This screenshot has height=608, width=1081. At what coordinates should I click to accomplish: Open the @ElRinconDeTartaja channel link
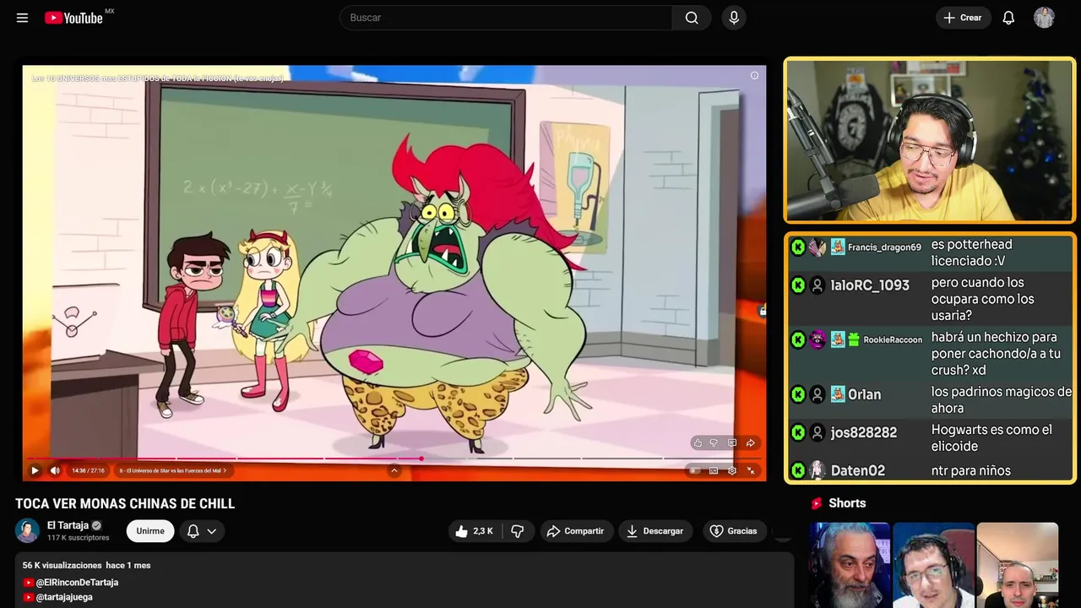(x=77, y=583)
